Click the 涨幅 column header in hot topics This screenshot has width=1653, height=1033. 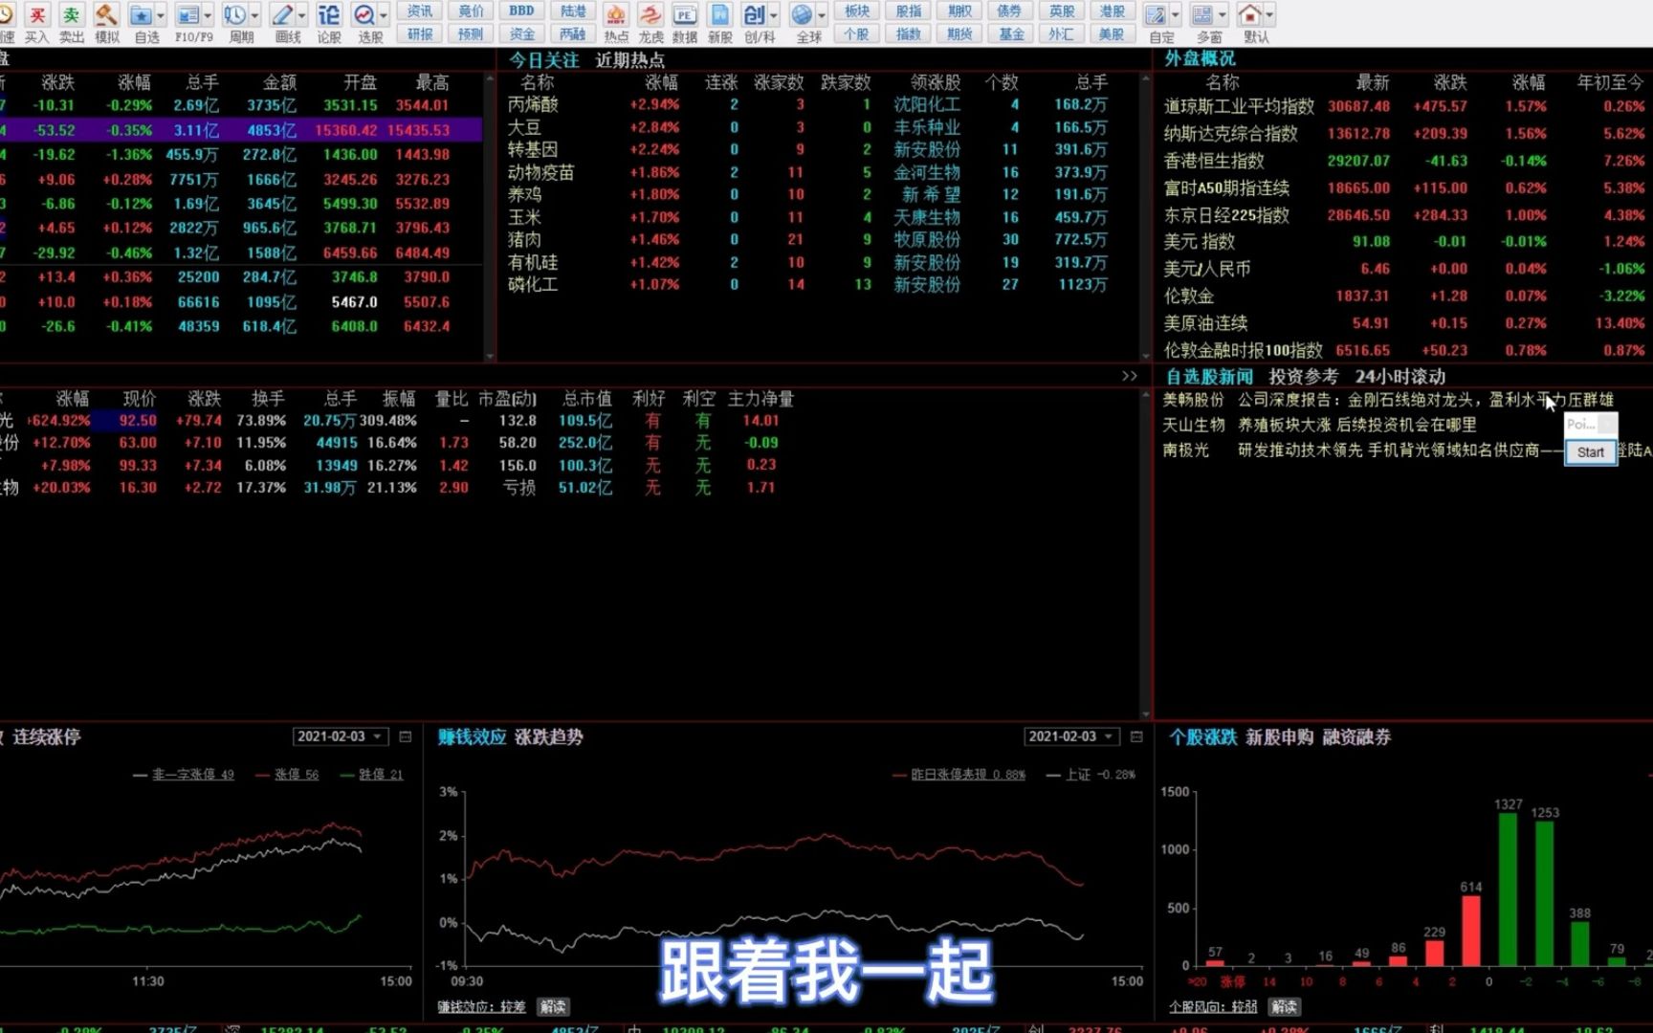[661, 83]
